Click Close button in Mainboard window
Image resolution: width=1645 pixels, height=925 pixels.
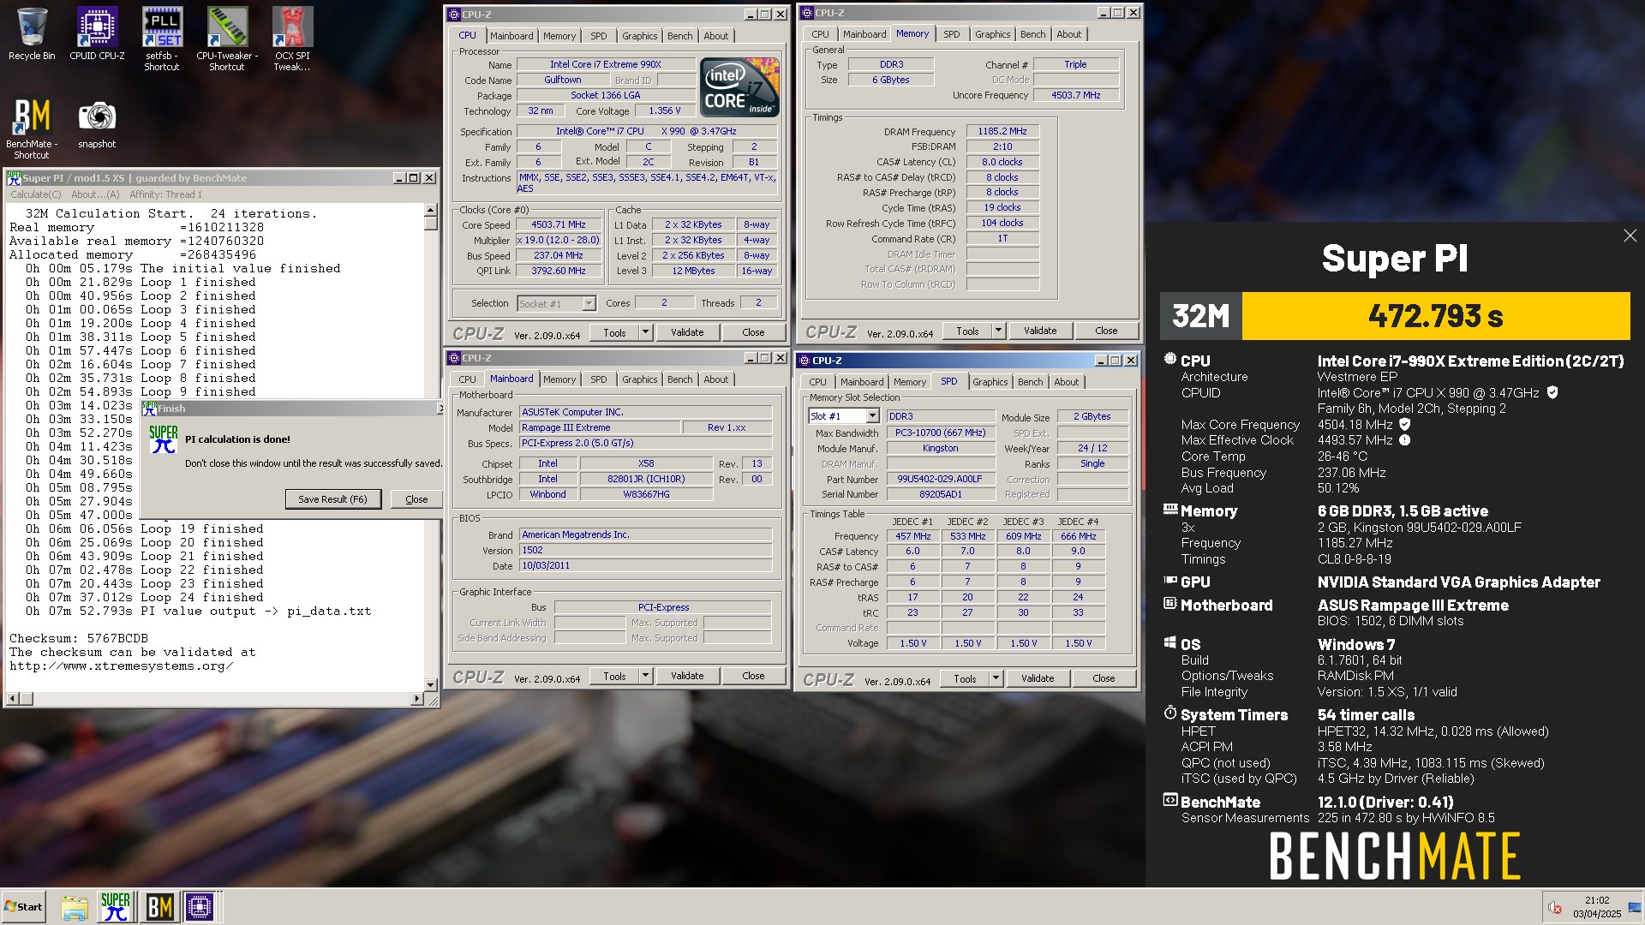click(753, 676)
